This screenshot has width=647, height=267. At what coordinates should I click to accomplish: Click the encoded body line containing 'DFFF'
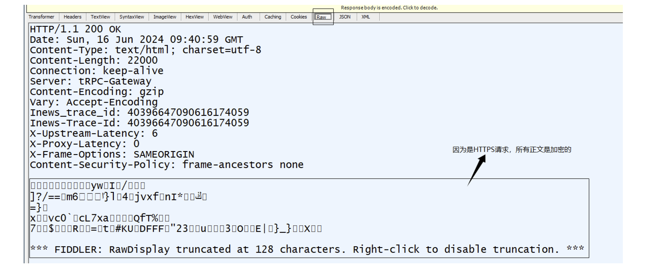pyautogui.click(x=176, y=229)
